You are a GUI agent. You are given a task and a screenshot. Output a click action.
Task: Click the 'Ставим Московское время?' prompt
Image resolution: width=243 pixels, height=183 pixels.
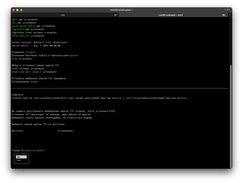coord(28,151)
